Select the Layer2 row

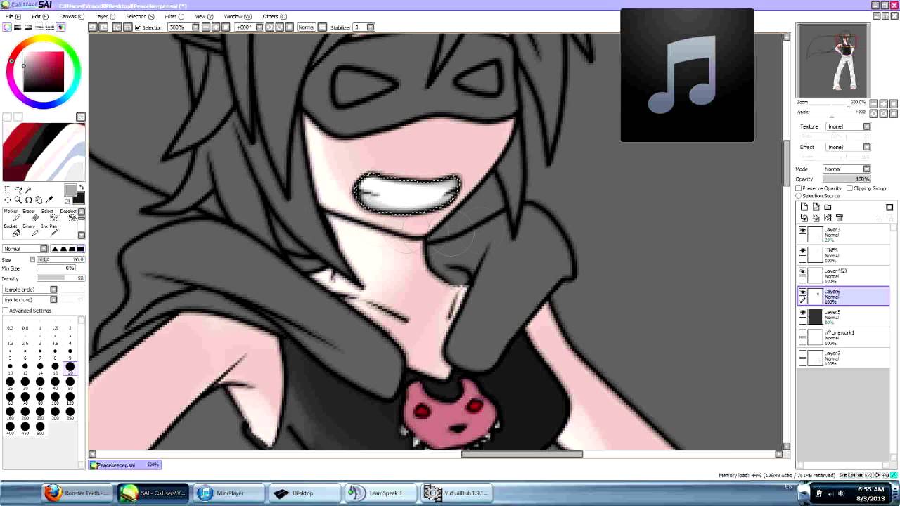tap(844, 358)
